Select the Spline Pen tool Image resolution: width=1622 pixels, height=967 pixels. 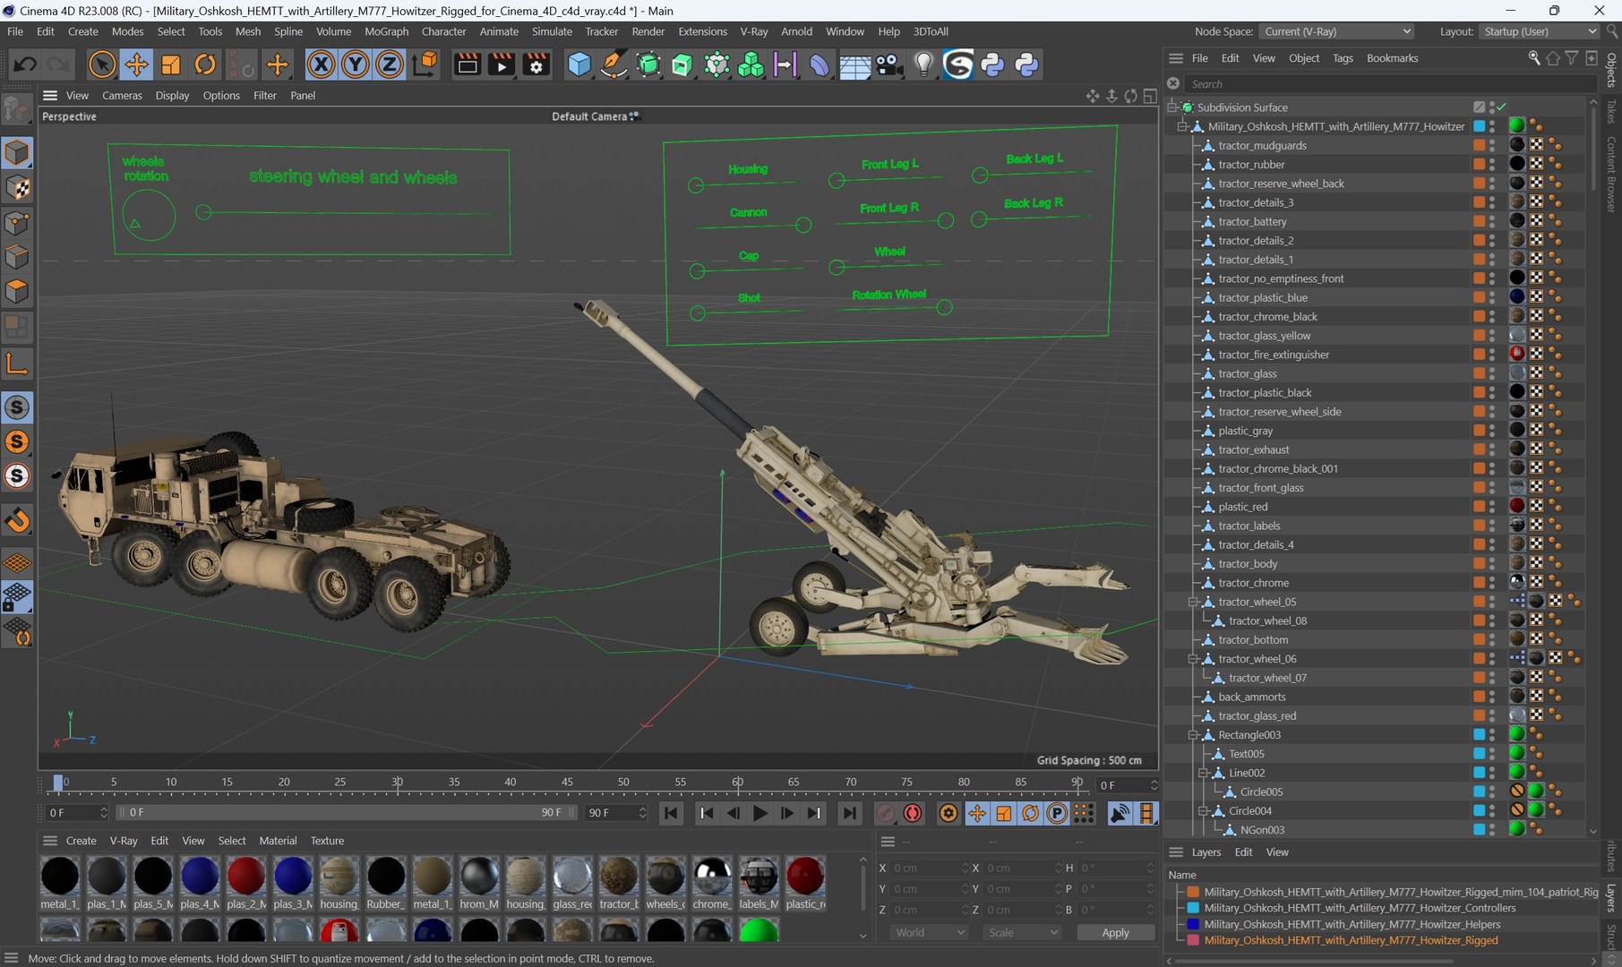point(614,64)
